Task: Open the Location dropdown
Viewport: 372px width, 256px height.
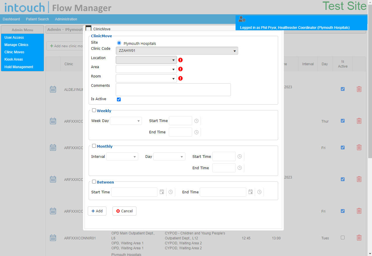Action: pyautogui.click(x=146, y=60)
